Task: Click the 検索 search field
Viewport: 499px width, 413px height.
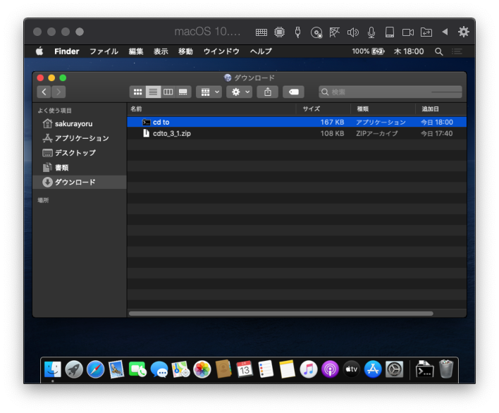Action: [390, 92]
